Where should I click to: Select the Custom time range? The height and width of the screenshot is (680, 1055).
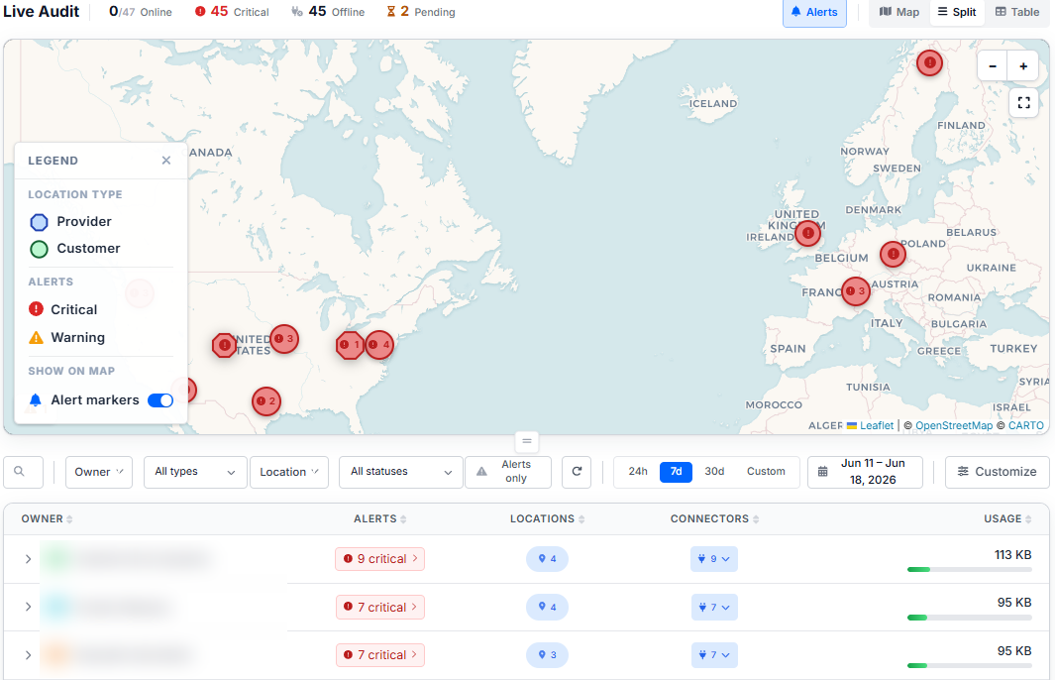coord(766,471)
